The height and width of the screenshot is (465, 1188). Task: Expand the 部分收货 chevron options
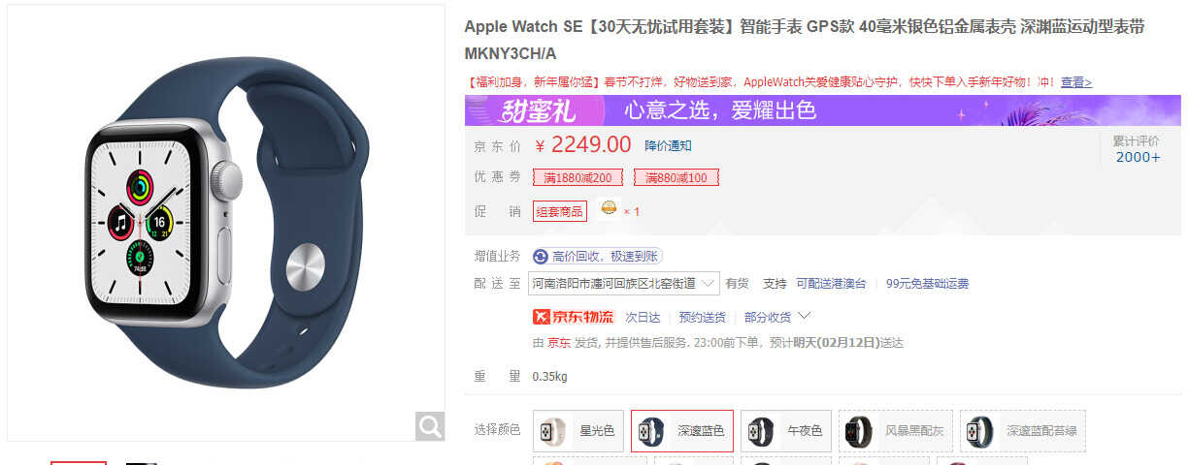(x=804, y=316)
